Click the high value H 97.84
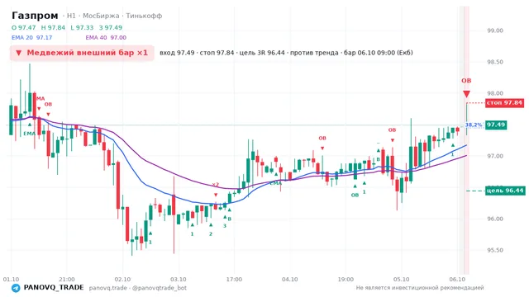 pyautogui.click(x=53, y=27)
